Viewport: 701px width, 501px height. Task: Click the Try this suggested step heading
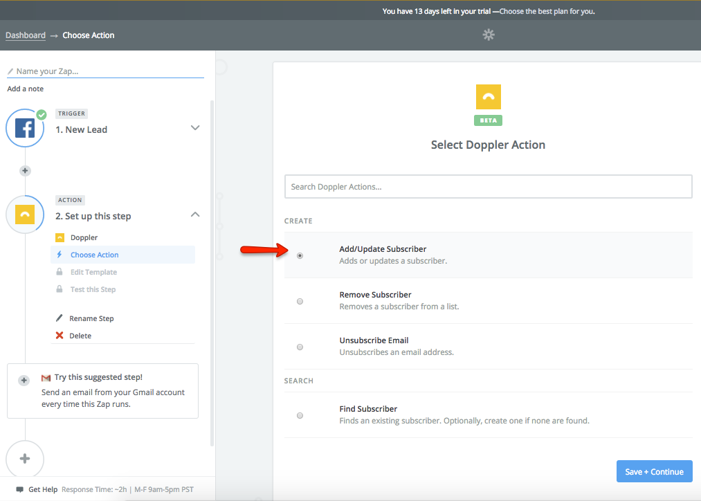[98, 377]
